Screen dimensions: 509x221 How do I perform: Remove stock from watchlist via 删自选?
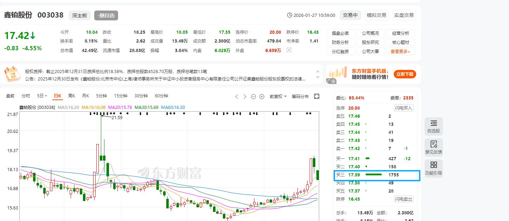[106, 15]
